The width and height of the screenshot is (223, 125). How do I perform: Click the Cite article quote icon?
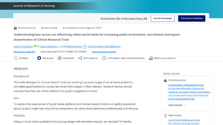point(60,58)
